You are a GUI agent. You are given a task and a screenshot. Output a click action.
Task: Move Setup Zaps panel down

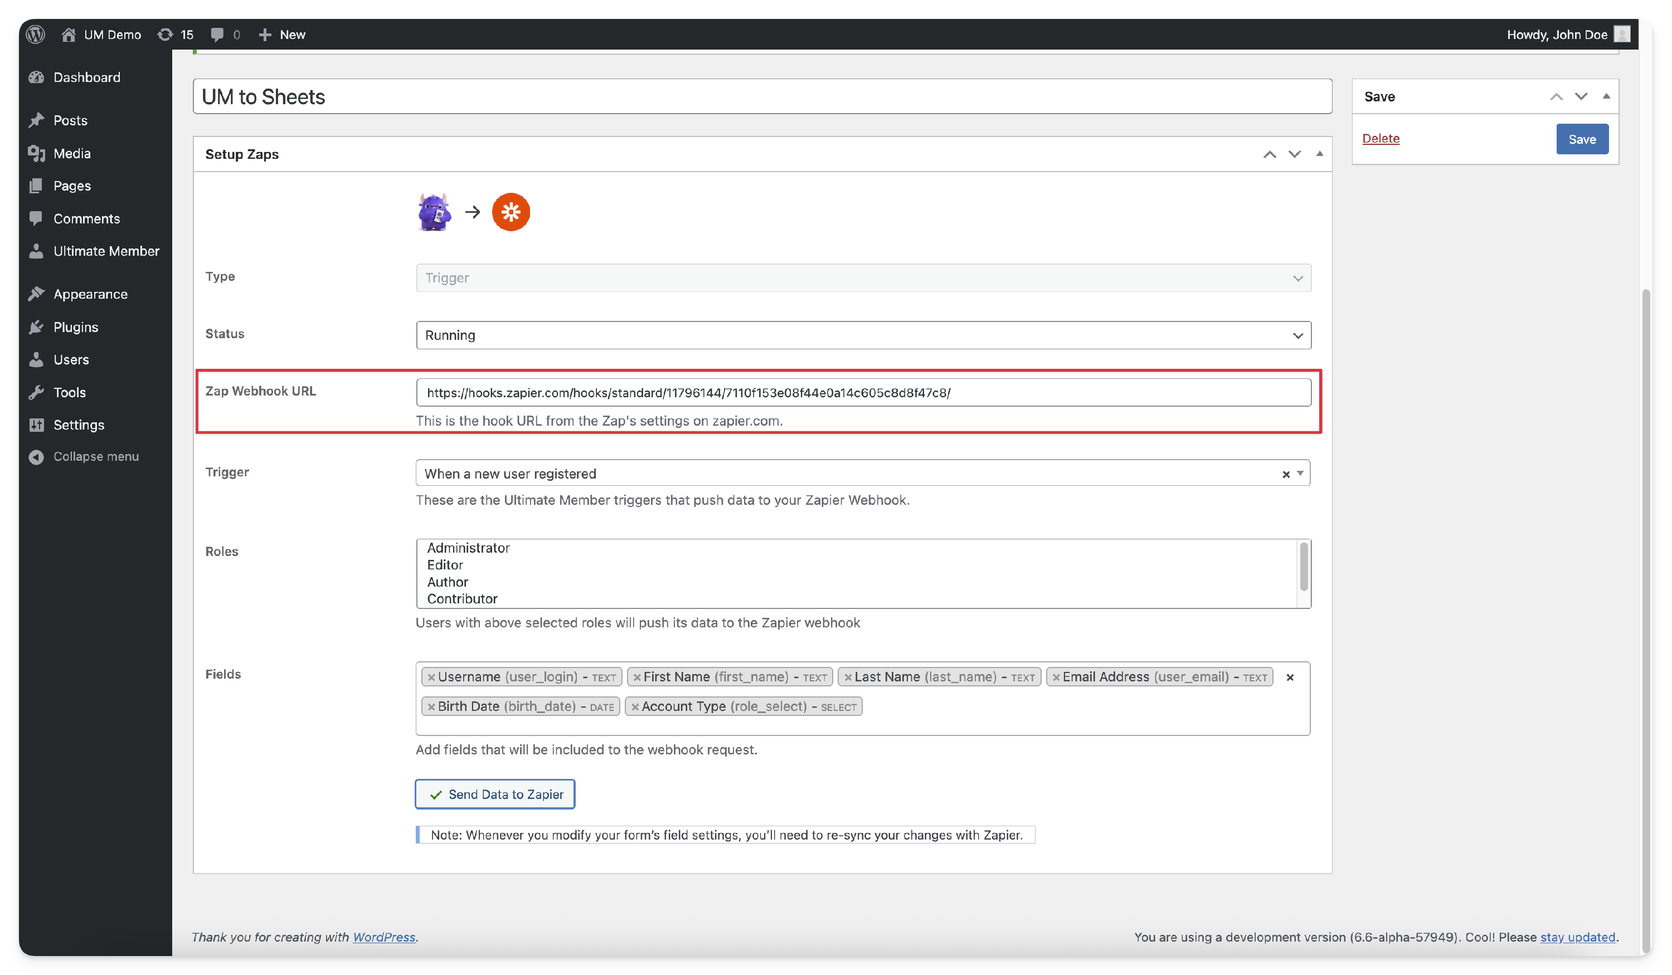pyautogui.click(x=1294, y=154)
